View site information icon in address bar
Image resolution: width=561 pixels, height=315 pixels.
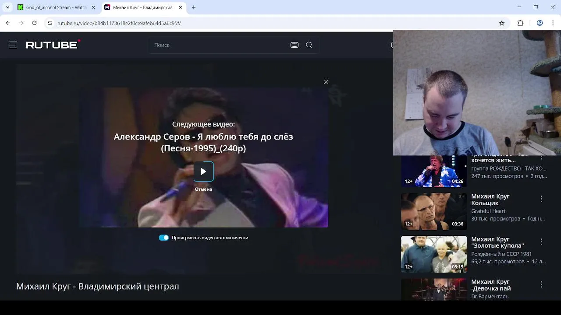[50, 23]
